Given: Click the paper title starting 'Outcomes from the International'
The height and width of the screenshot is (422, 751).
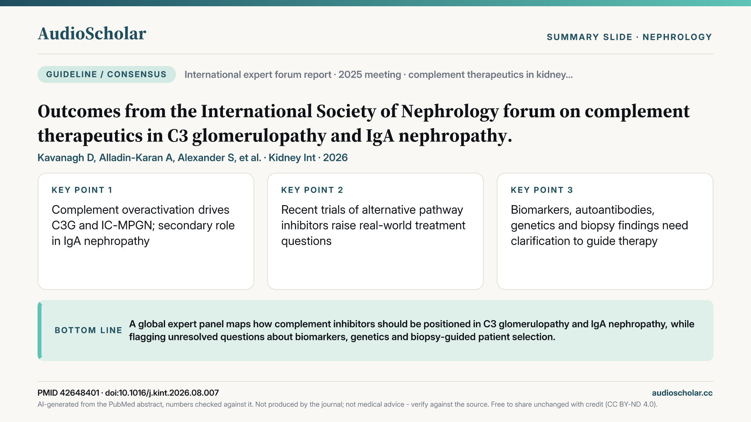Looking at the screenshot, I should [x=363, y=123].
